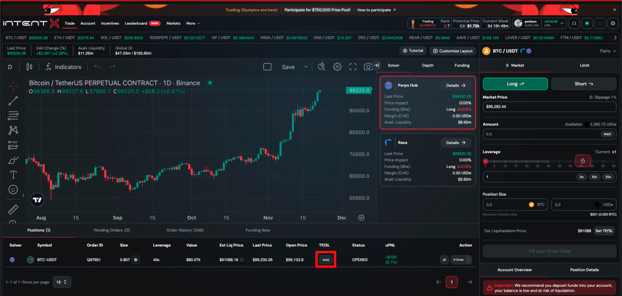622x296 pixels.
Task: Take a chart snapshot with camera icon
Action: click(368, 67)
